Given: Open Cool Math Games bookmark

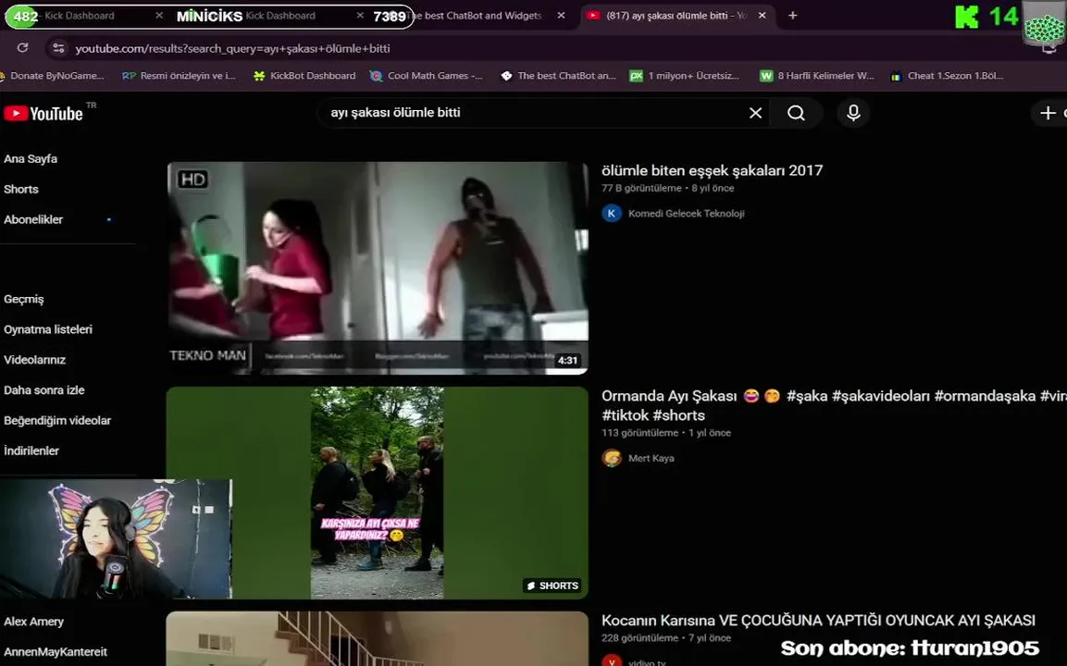Looking at the screenshot, I should 426,76.
